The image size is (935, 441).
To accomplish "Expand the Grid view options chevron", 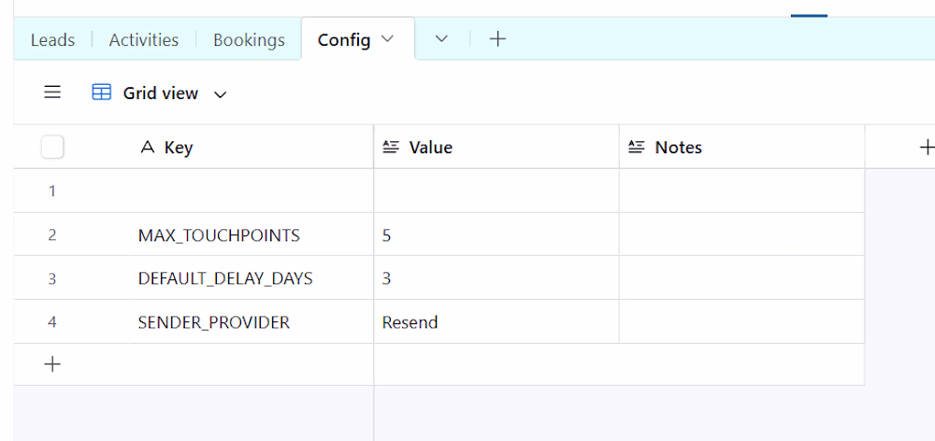I will [221, 93].
